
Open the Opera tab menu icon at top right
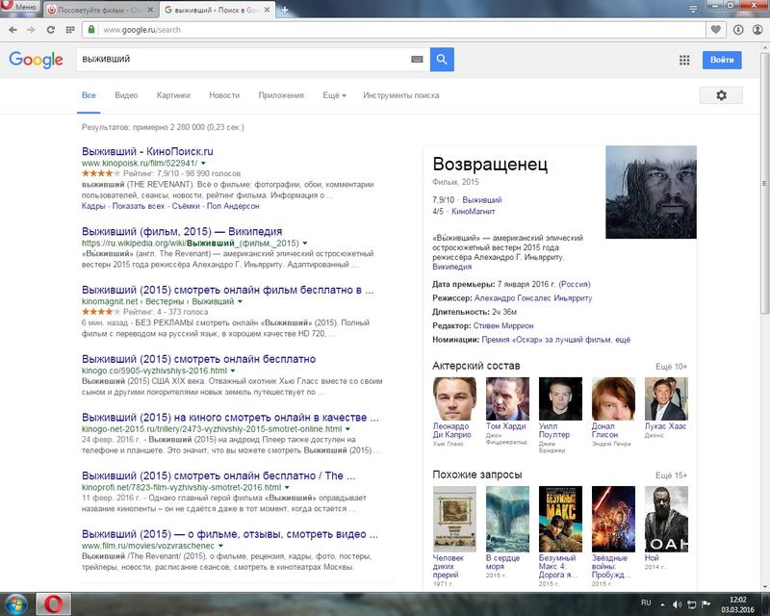pos(693,9)
